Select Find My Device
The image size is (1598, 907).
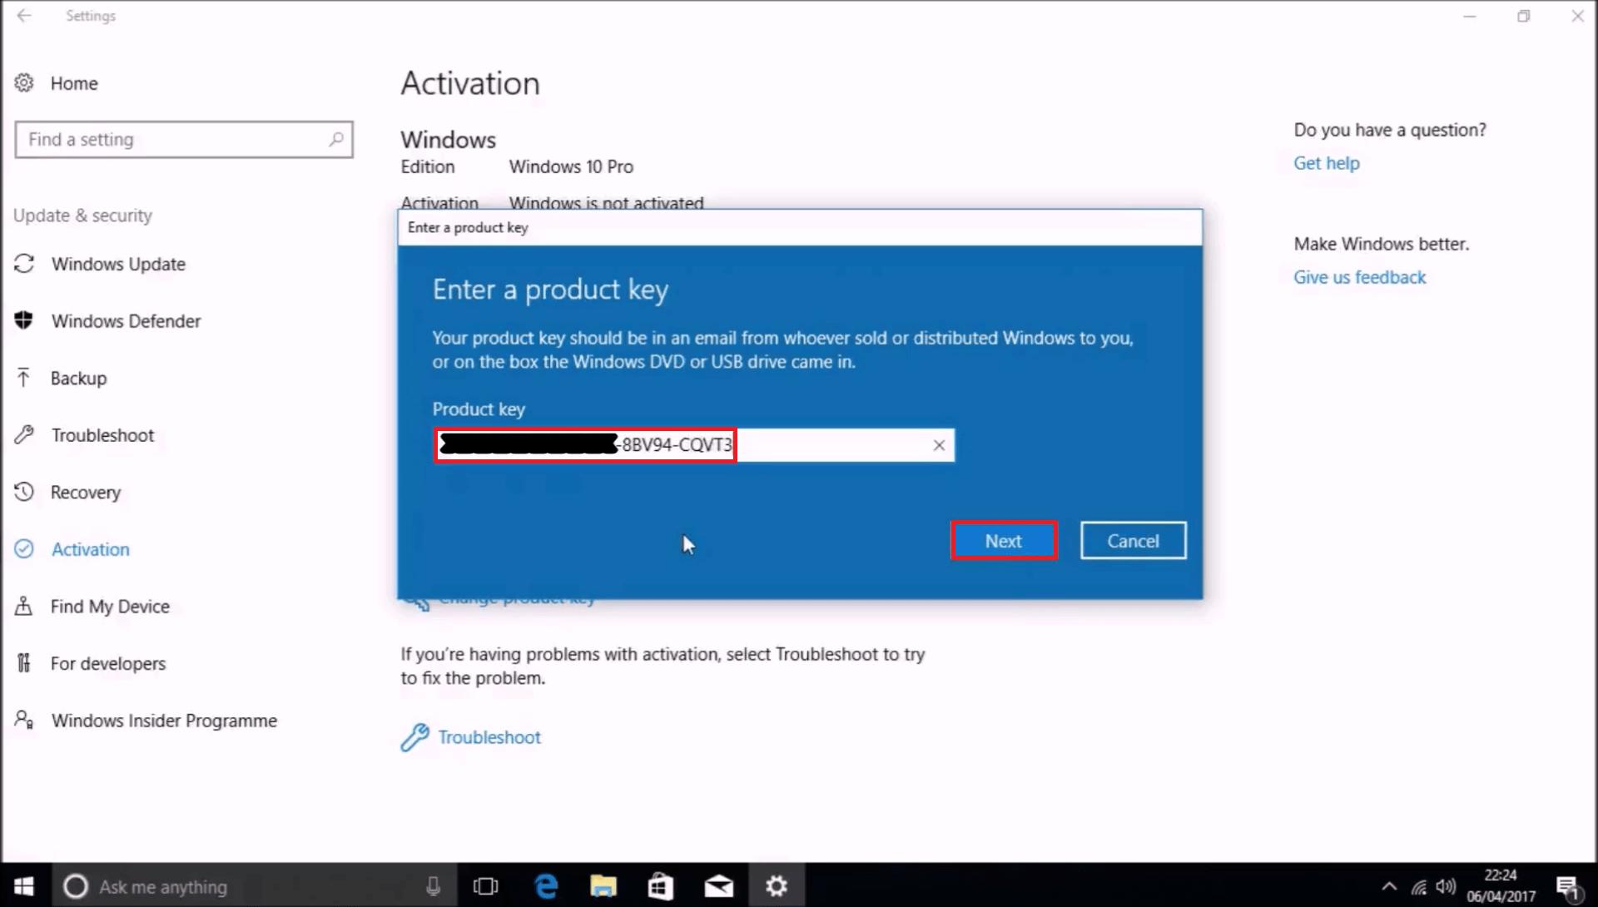[110, 606]
